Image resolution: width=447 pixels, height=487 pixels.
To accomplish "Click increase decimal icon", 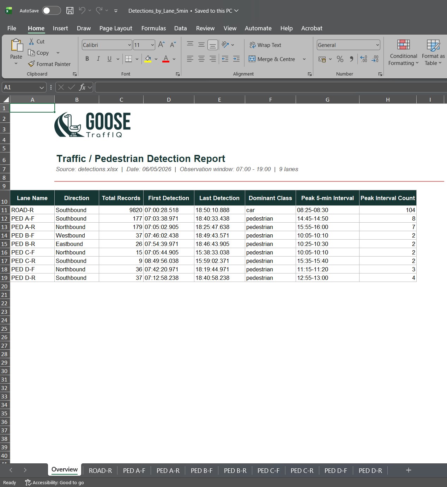I will click(x=364, y=59).
